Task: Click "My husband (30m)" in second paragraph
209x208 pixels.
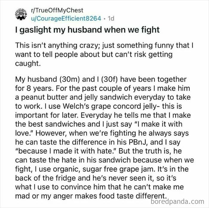Action: pyautogui.click(x=47, y=79)
